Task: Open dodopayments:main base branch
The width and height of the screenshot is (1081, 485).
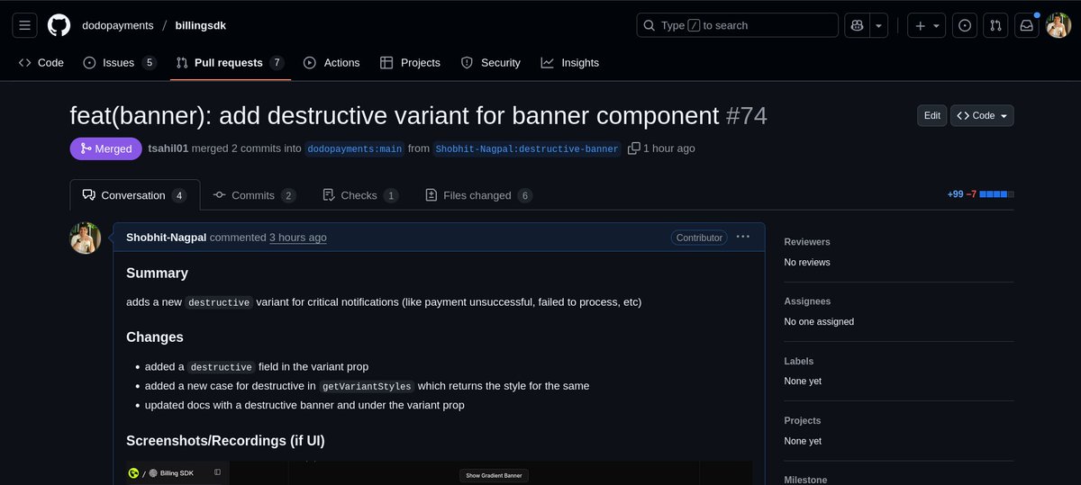Action: click(354, 148)
